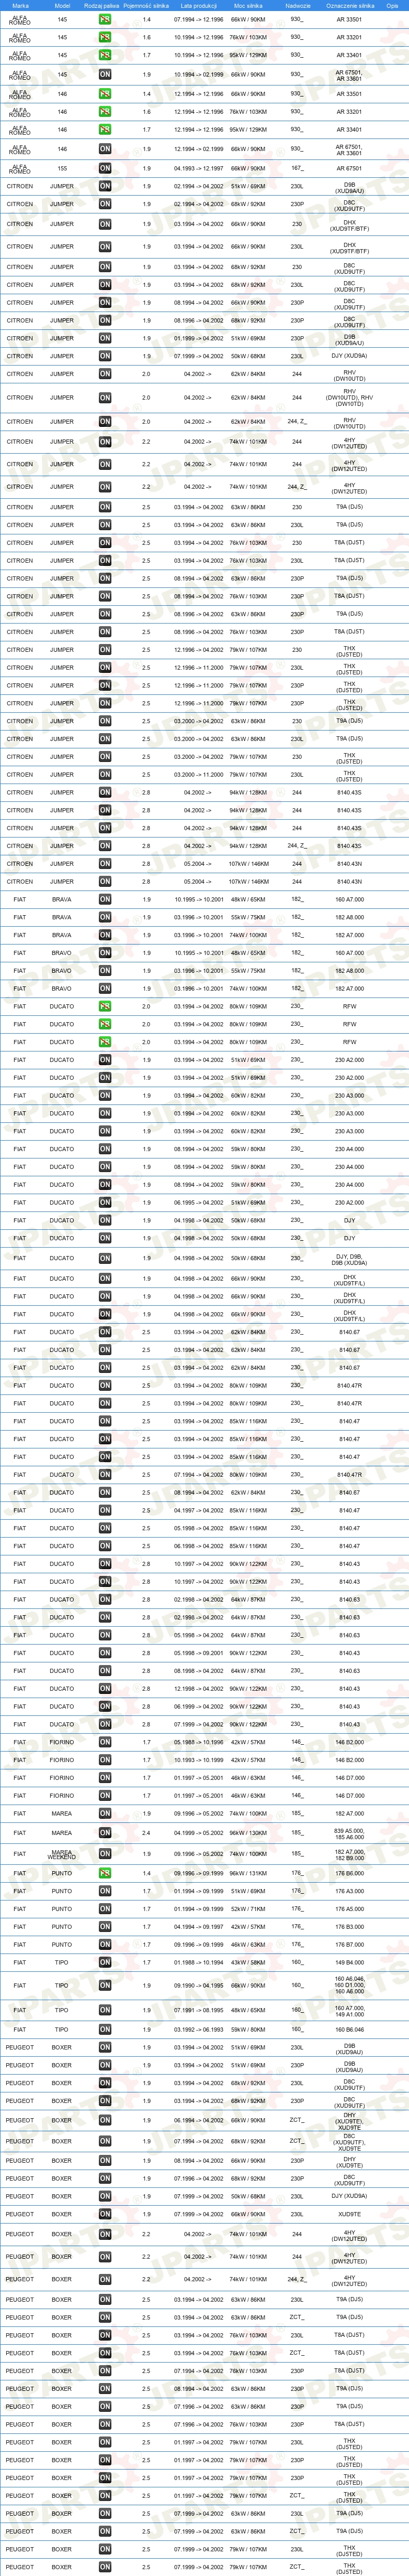This screenshot has height=2576, width=409.
Task: Click the 'Pojemność silnika' column header
Action: [x=146, y=5]
